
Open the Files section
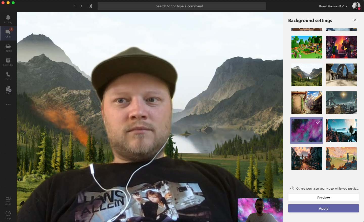[8, 90]
